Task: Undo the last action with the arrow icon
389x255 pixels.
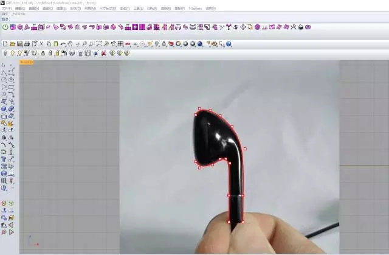Action: click(x=63, y=44)
